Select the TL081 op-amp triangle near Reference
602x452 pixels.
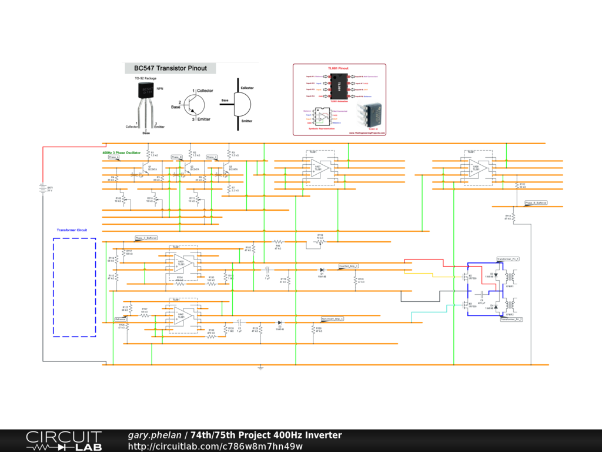(x=183, y=316)
